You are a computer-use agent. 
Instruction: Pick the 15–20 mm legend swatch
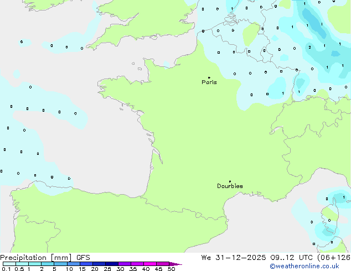[x=86, y=264]
